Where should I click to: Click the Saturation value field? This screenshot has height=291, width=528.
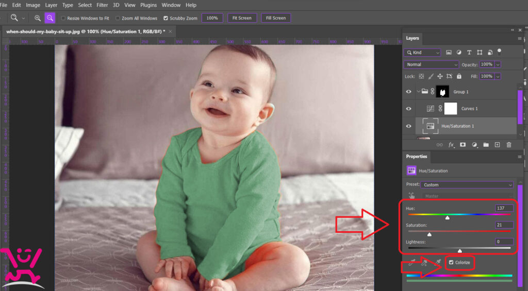pyautogui.click(x=504, y=225)
